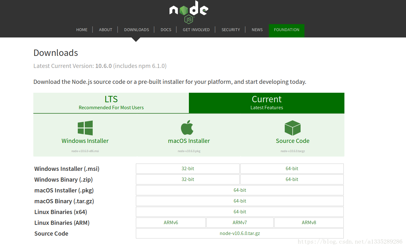The width and height of the screenshot is (406, 248).
Task: Click the macOS Installer link
Action: click(189, 141)
